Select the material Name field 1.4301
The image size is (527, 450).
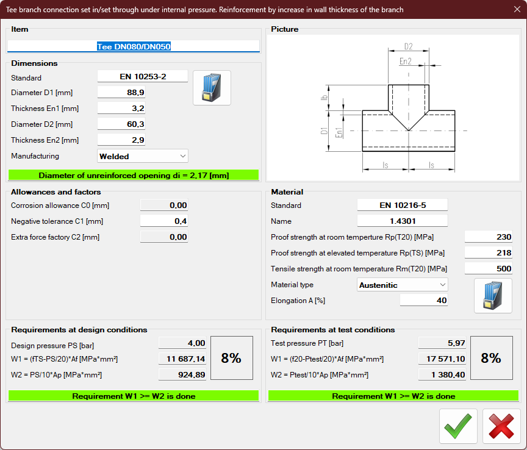[402, 221]
